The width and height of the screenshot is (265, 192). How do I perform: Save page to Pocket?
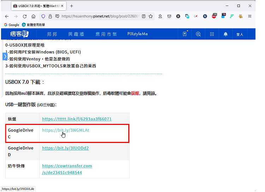169,16
